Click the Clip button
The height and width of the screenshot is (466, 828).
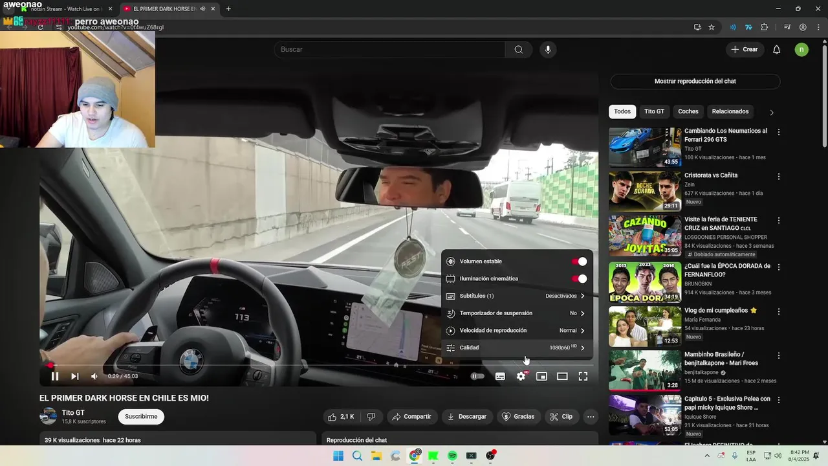(x=561, y=417)
